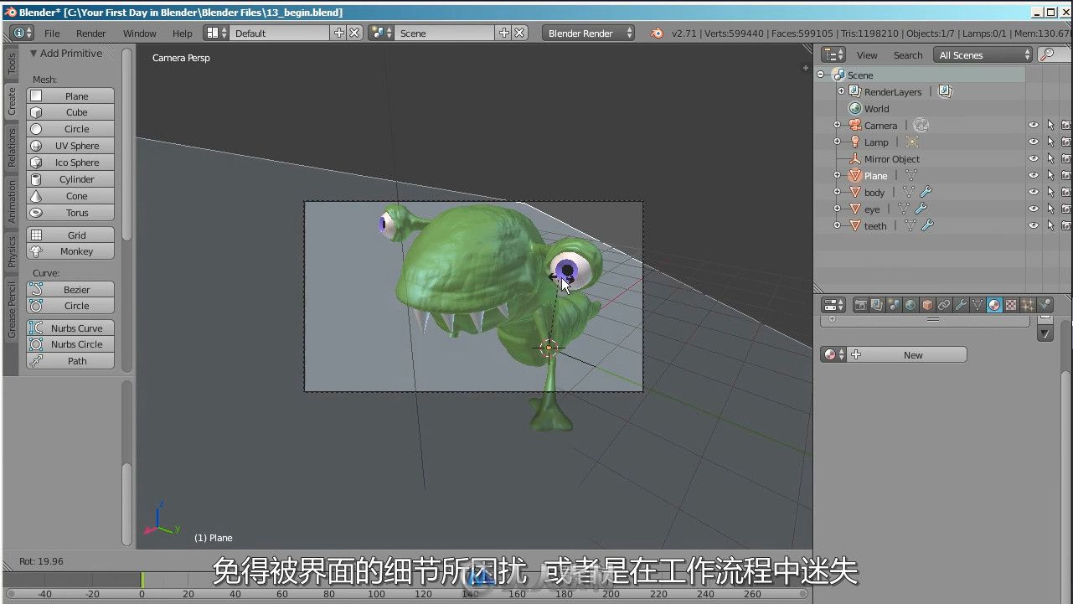Add a Bezier curve

coord(70,290)
